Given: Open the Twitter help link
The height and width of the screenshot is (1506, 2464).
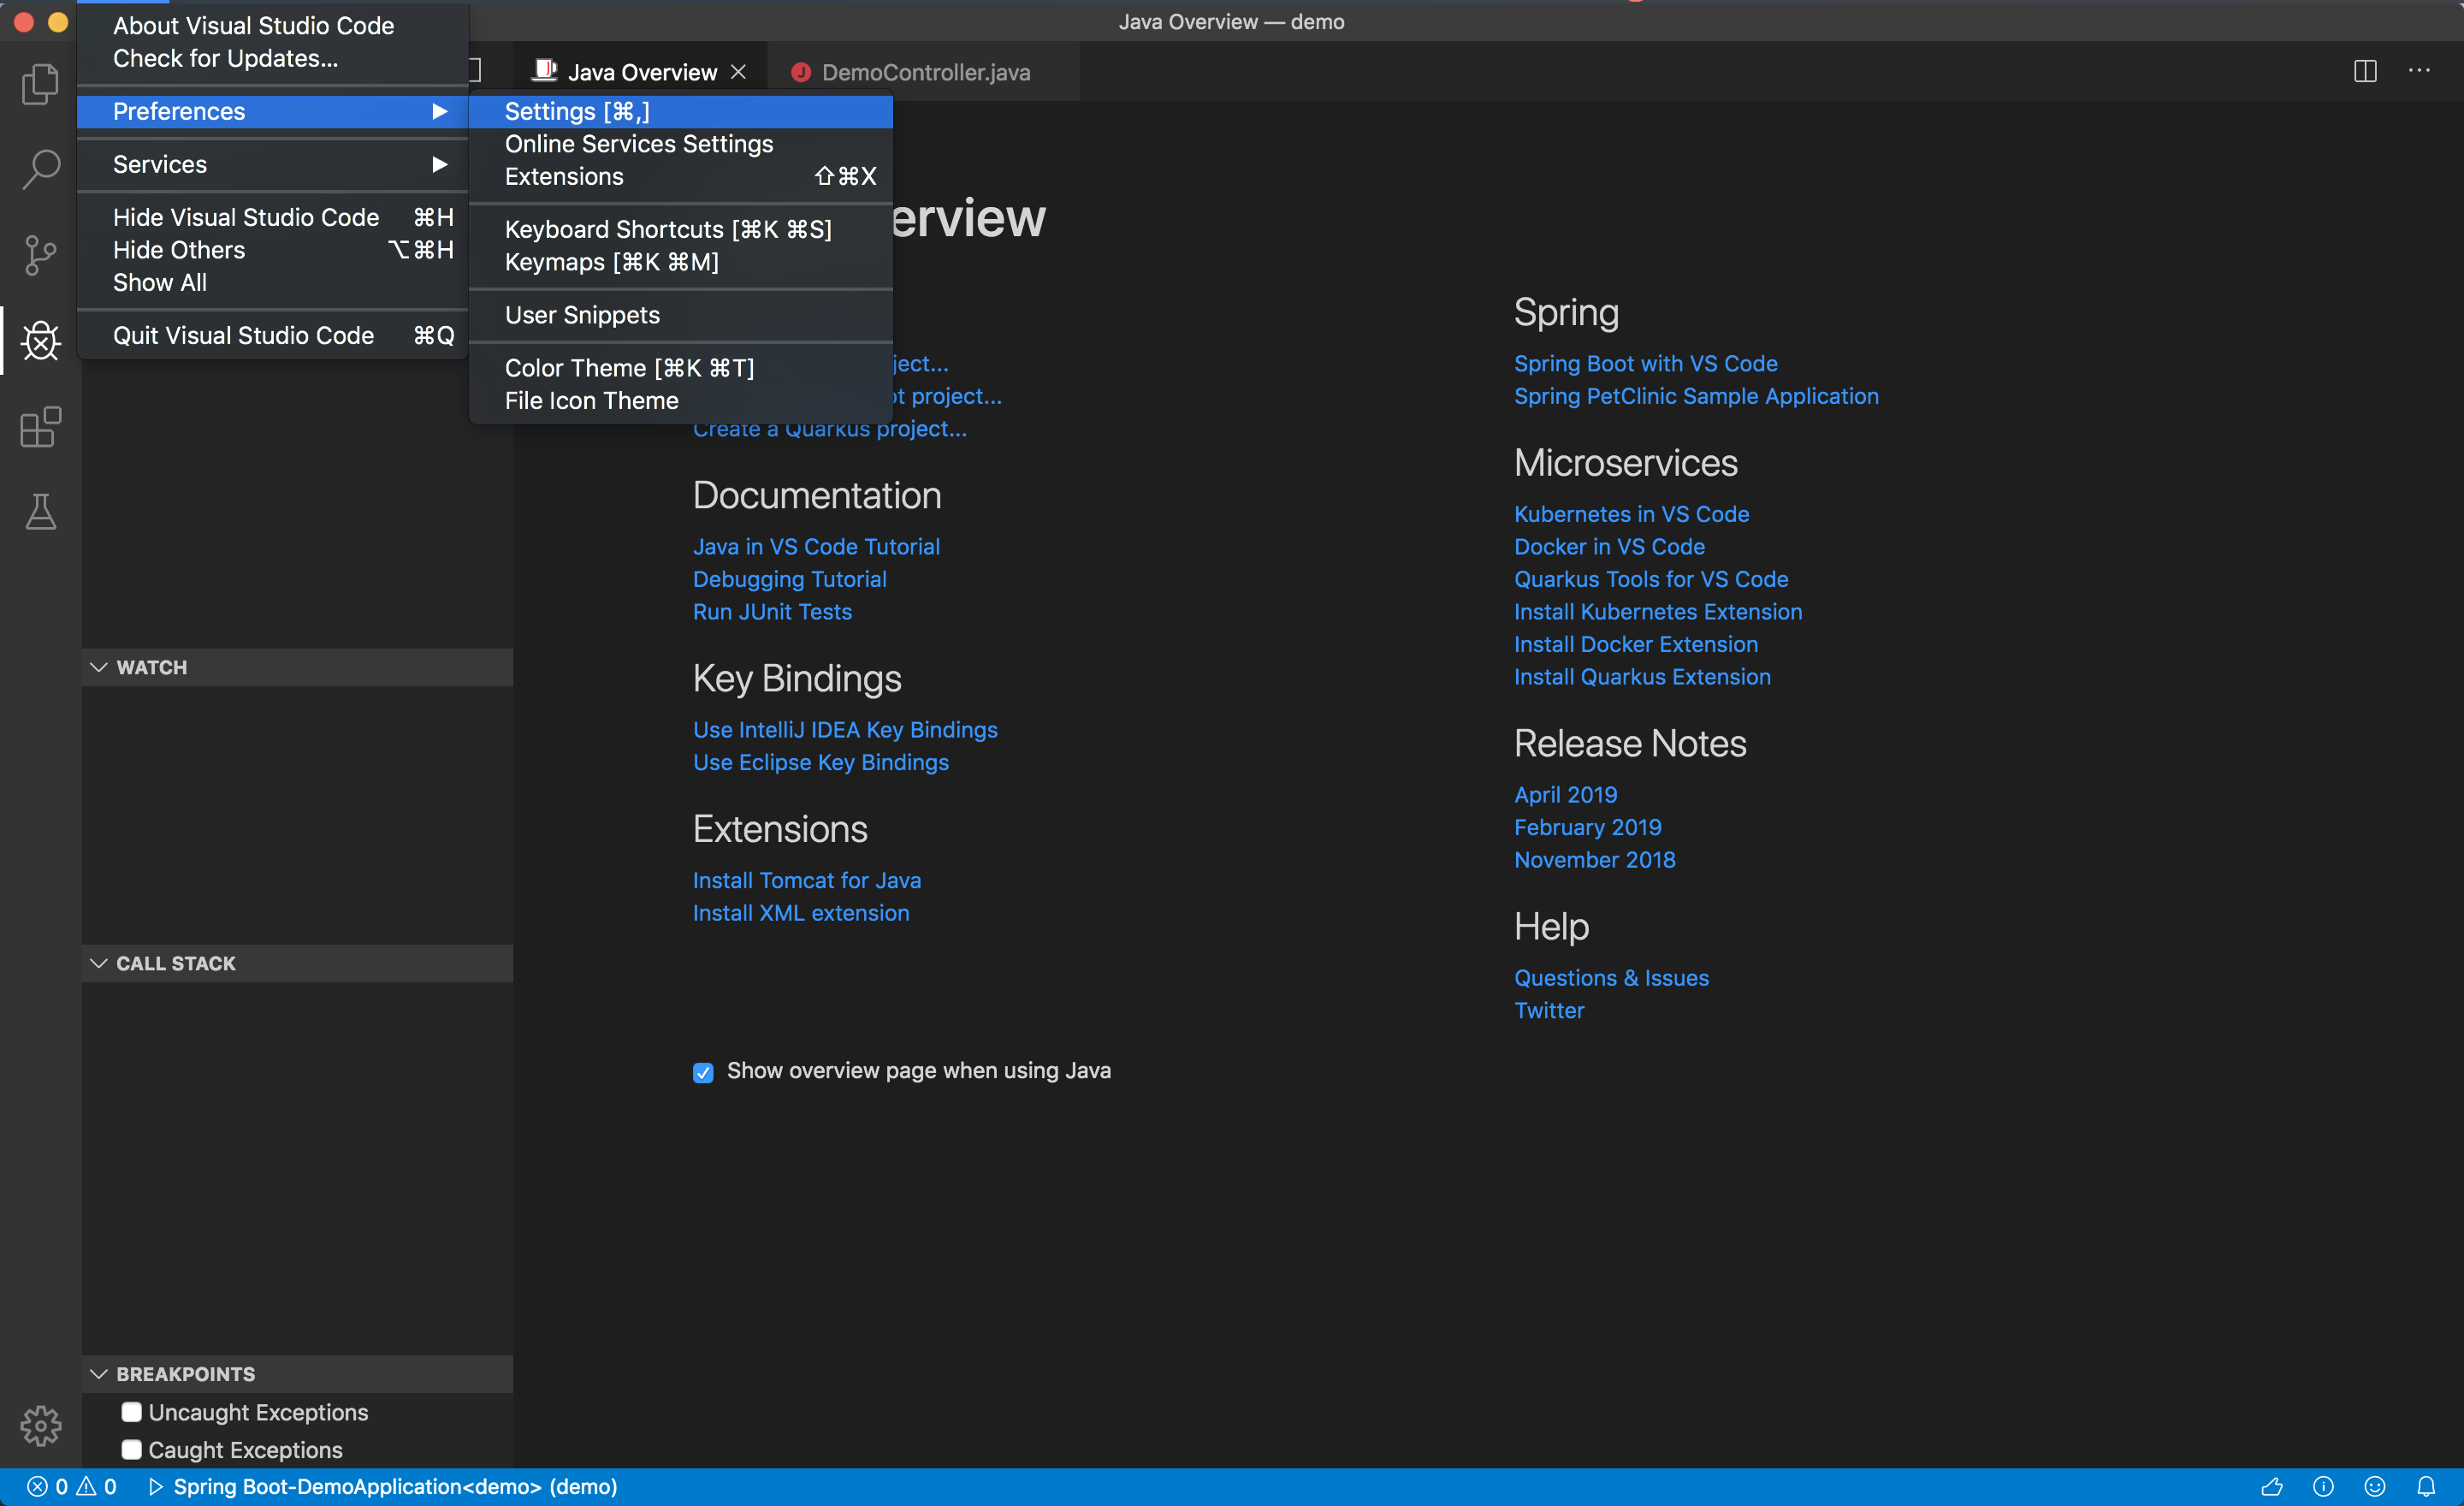Looking at the screenshot, I should tap(1549, 1011).
